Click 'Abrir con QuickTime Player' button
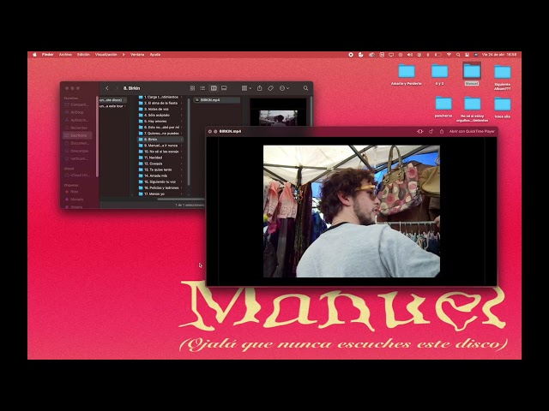Screen dimensions: 549x411 472,131
